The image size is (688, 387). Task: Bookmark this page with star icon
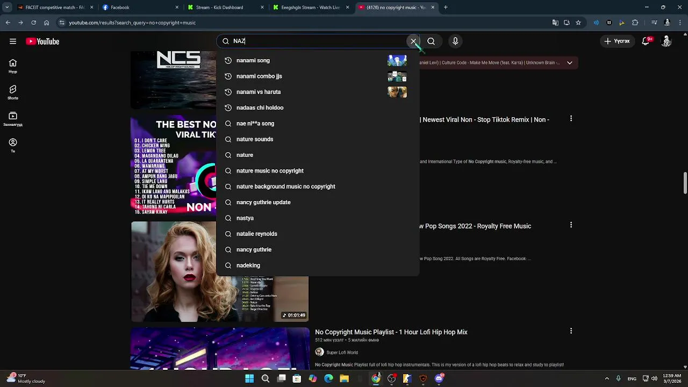(x=578, y=23)
